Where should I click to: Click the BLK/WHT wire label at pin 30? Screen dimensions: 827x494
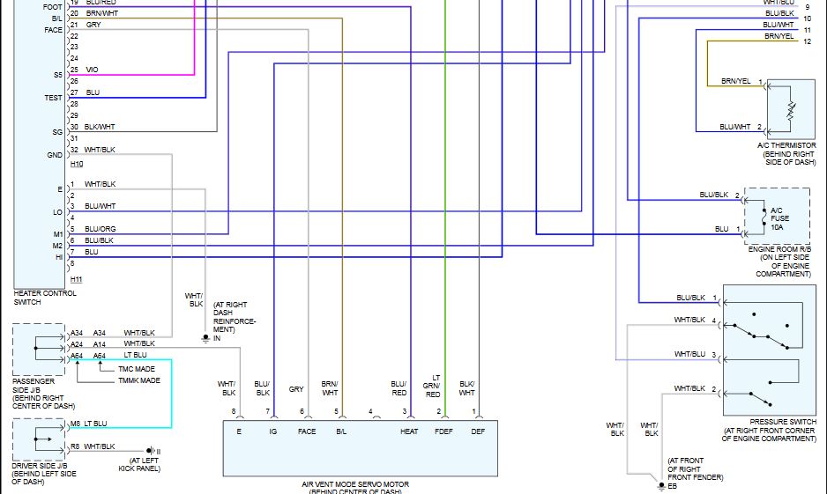(100, 127)
